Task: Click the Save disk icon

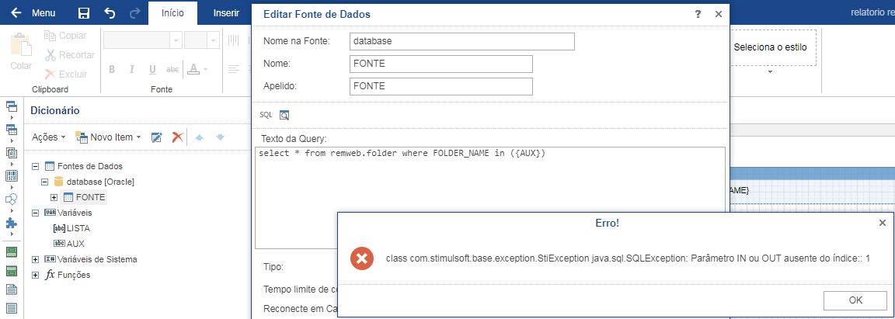Action: pos(84,13)
